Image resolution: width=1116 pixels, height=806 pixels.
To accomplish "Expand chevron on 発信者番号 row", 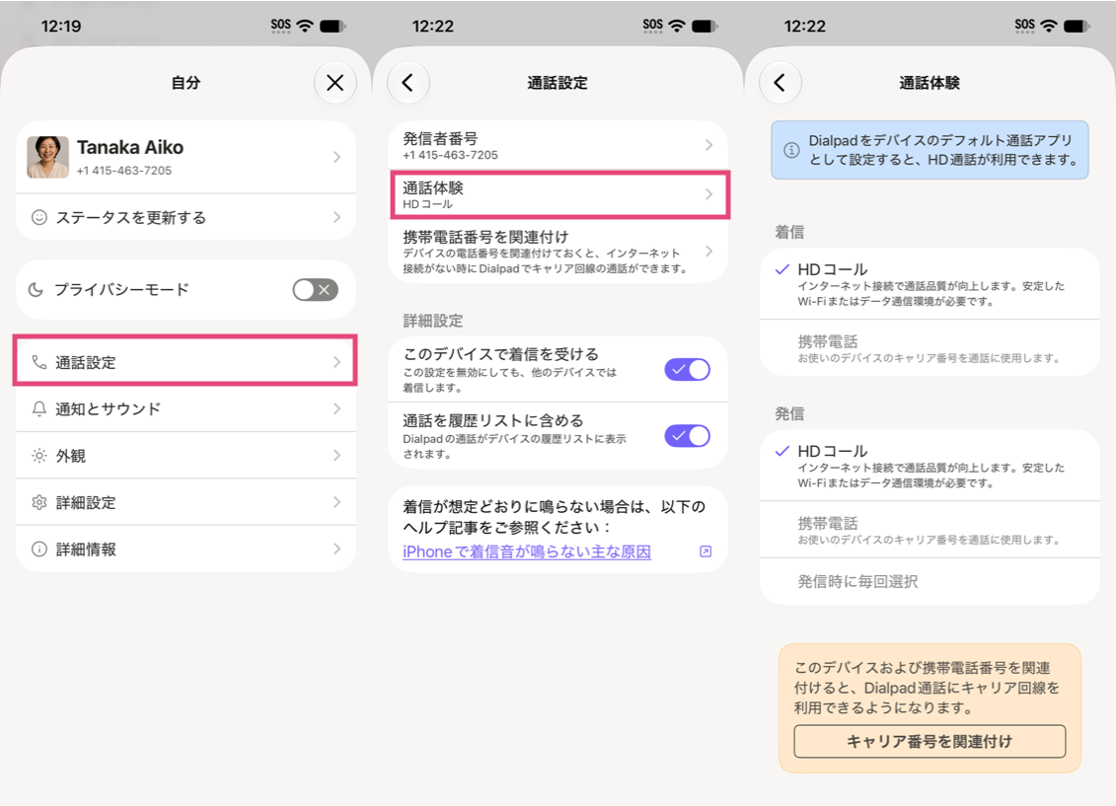I will point(708,145).
